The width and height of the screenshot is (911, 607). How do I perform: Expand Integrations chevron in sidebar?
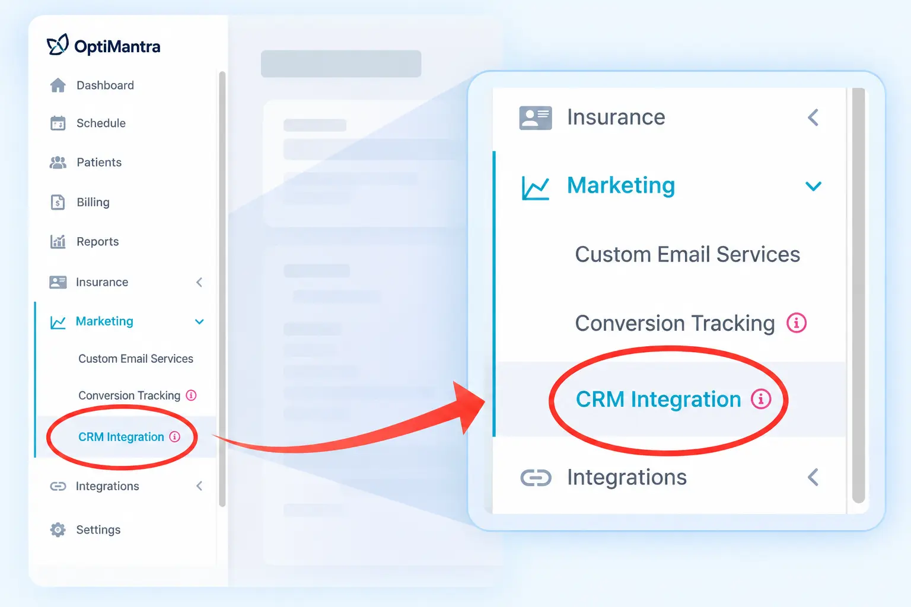tap(199, 486)
